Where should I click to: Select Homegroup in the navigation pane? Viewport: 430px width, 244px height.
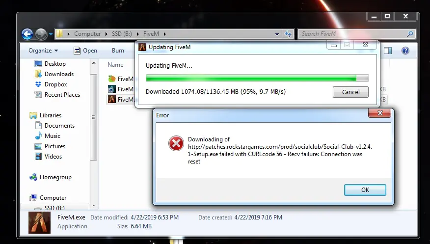55,177
